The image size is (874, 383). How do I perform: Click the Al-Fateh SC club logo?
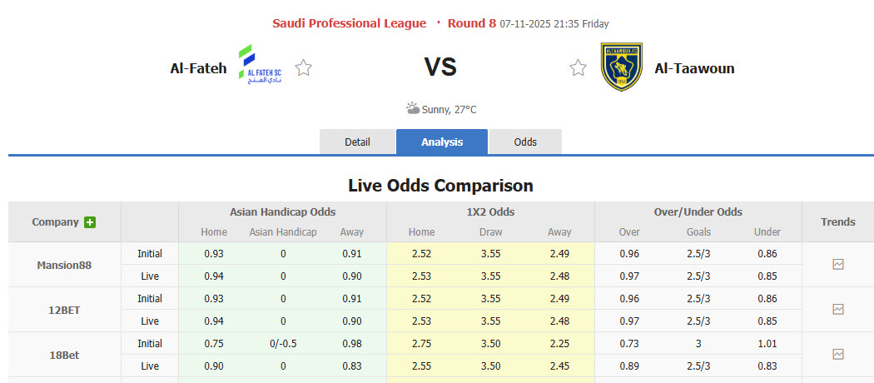[260, 67]
